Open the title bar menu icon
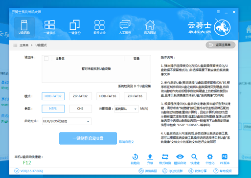 click(218, 12)
